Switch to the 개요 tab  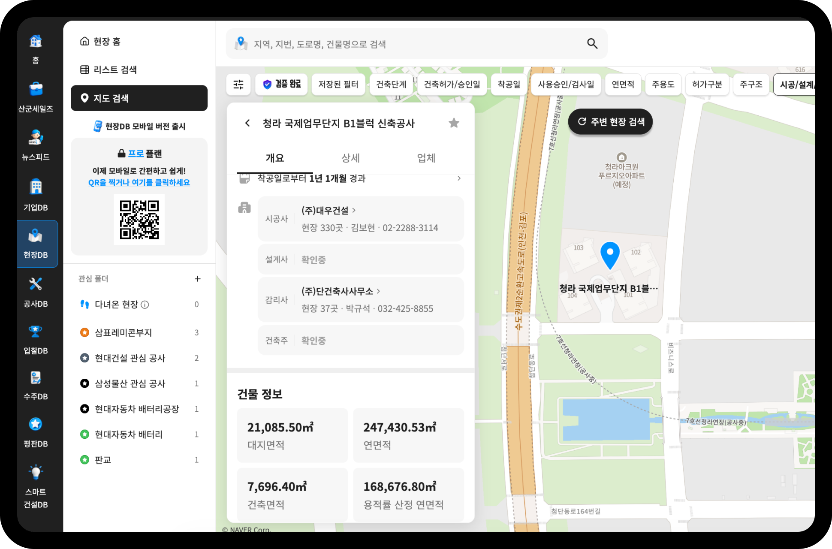pyautogui.click(x=275, y=158)
